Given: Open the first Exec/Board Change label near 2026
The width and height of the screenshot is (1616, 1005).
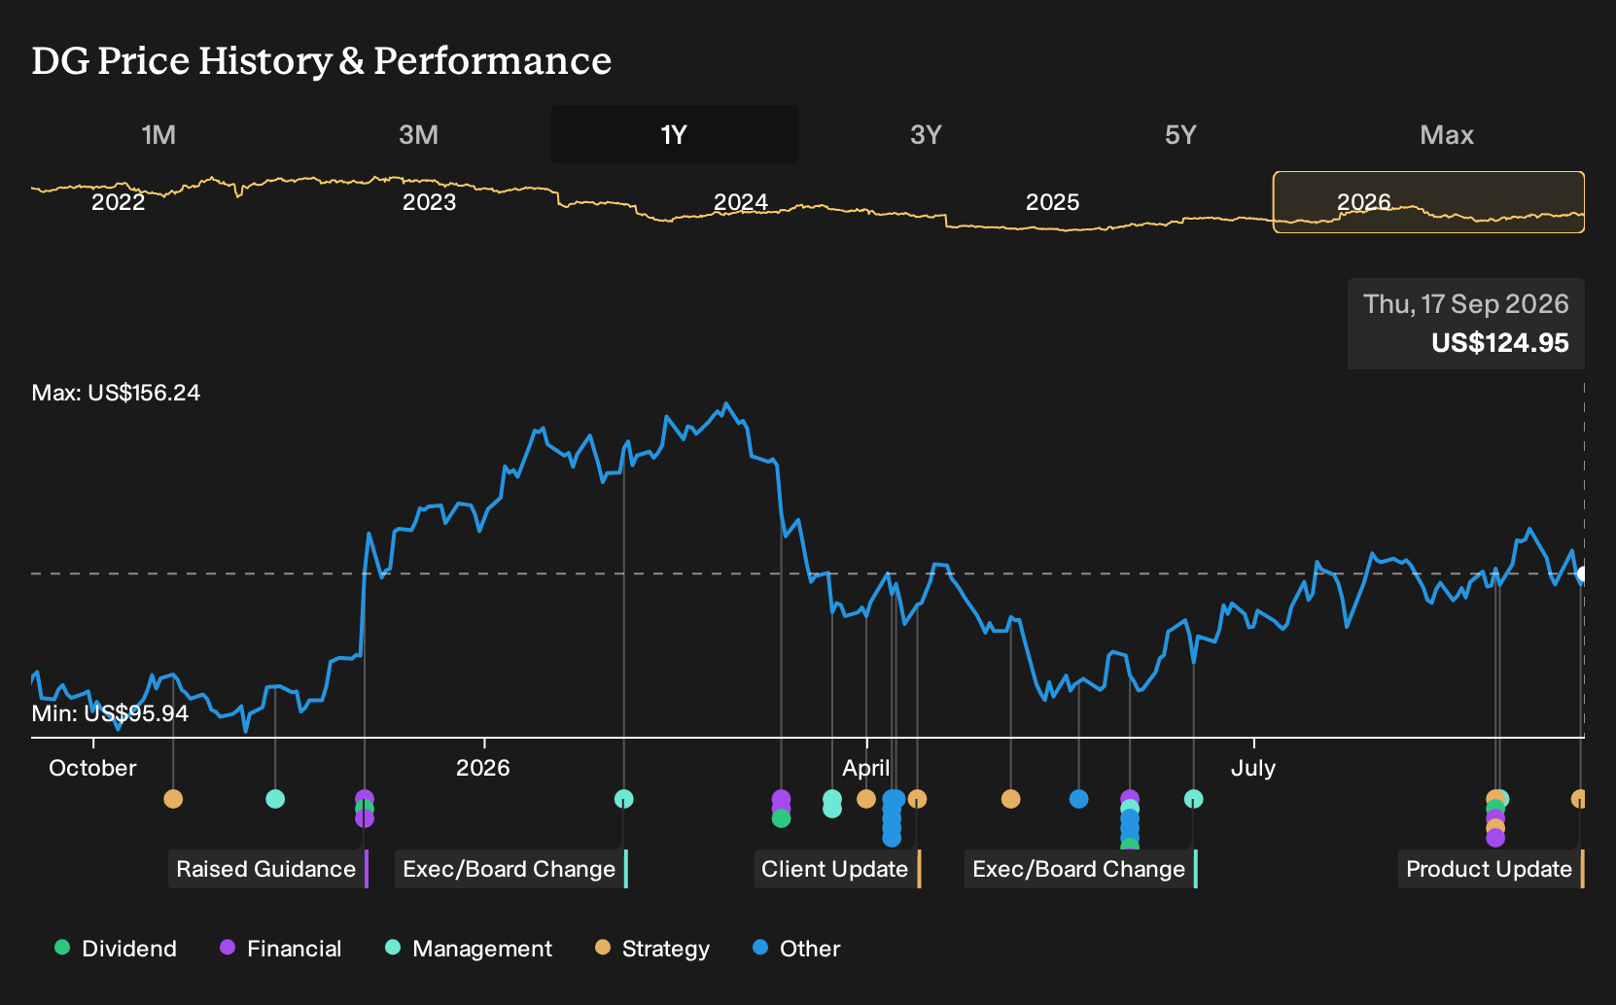Looking at the screenshot, I should (509, 869).
